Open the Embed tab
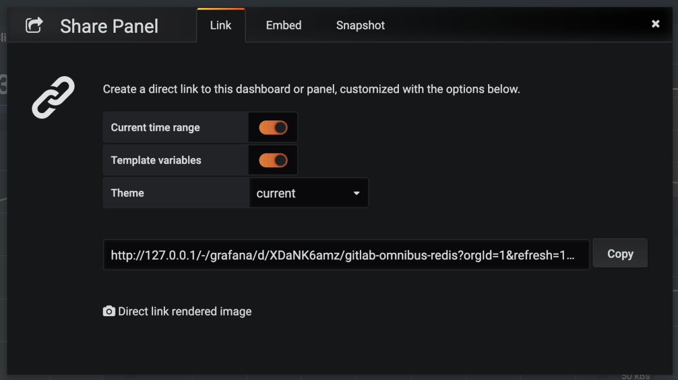Screen dimensions: 678x380 tap(284, 25)
